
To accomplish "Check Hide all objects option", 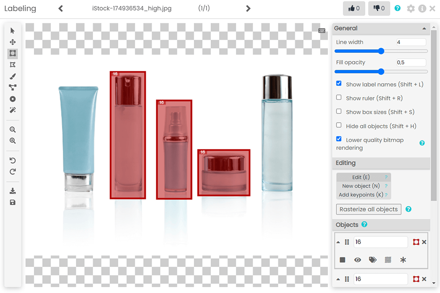I will point(339,125).
